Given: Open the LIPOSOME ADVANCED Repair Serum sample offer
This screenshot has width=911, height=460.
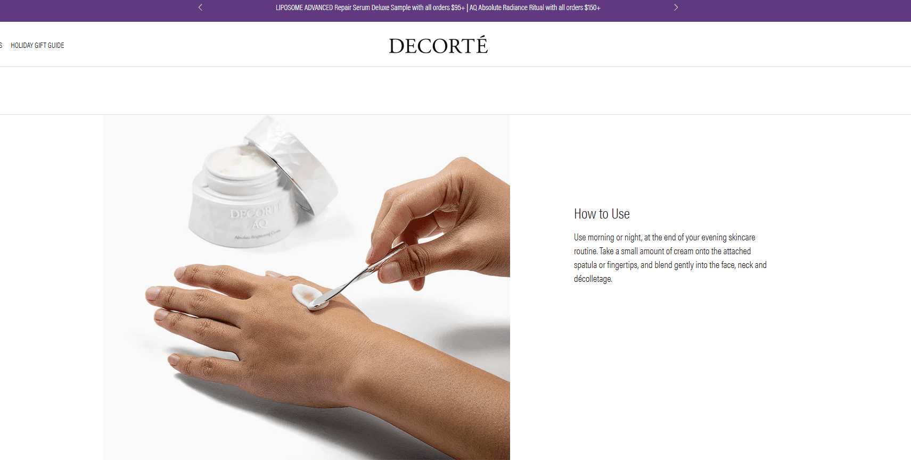Looking at the screenshot, I should tap(370, 7).
